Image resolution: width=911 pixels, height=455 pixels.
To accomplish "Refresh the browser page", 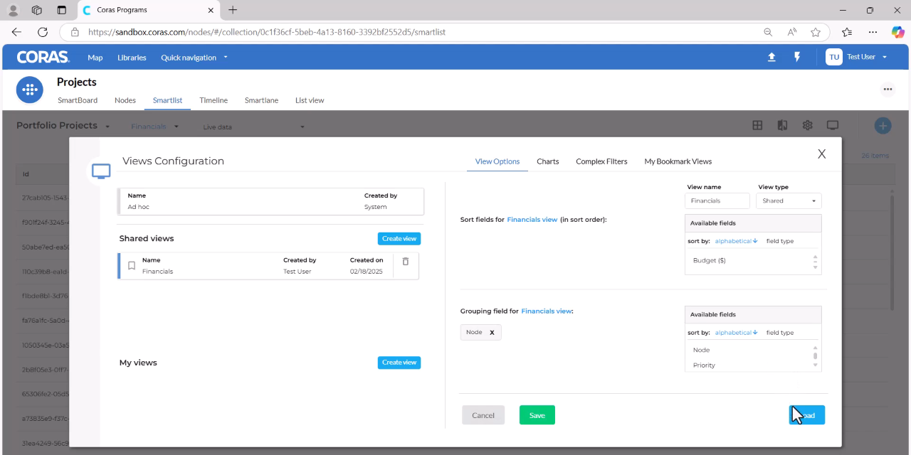I will [x=43, y=32].
